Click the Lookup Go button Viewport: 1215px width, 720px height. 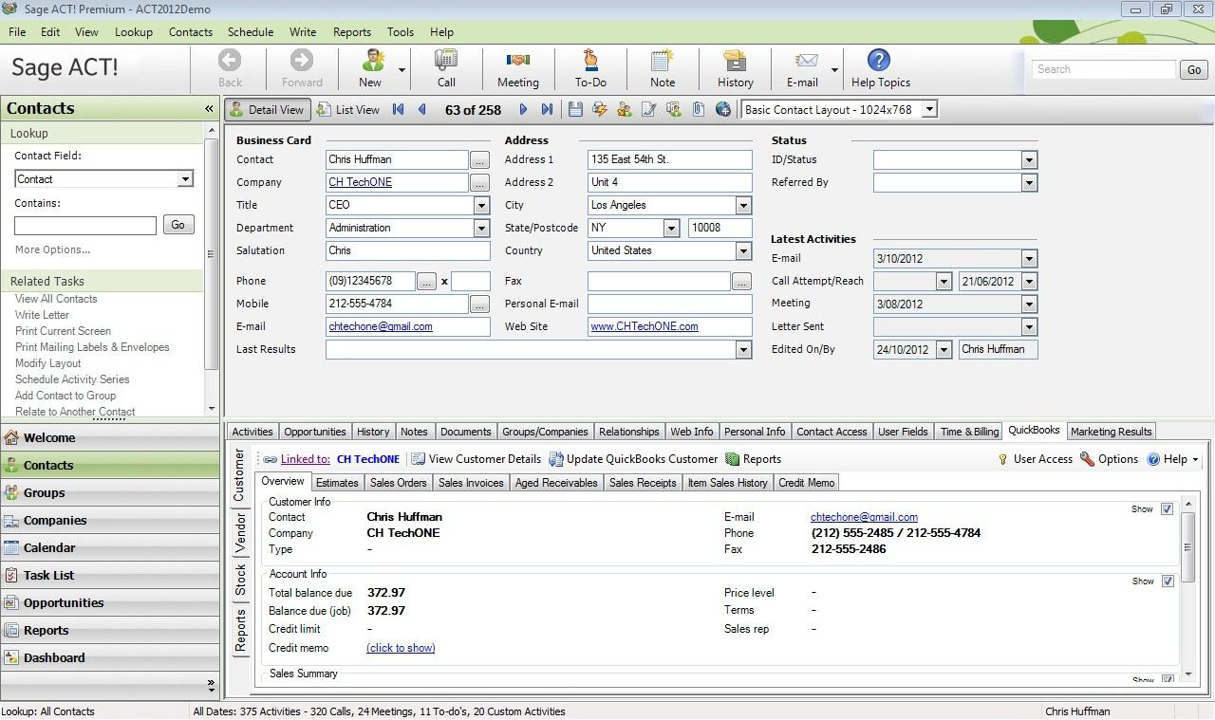(x=178, y=225)
